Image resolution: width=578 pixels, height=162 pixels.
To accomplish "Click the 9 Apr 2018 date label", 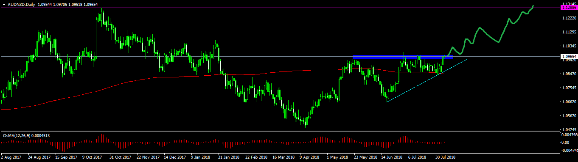I will (x=310, y=157).
